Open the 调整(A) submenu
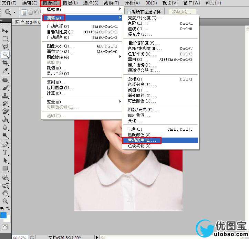This screenshot has height=239, width=249. (81, 18)
